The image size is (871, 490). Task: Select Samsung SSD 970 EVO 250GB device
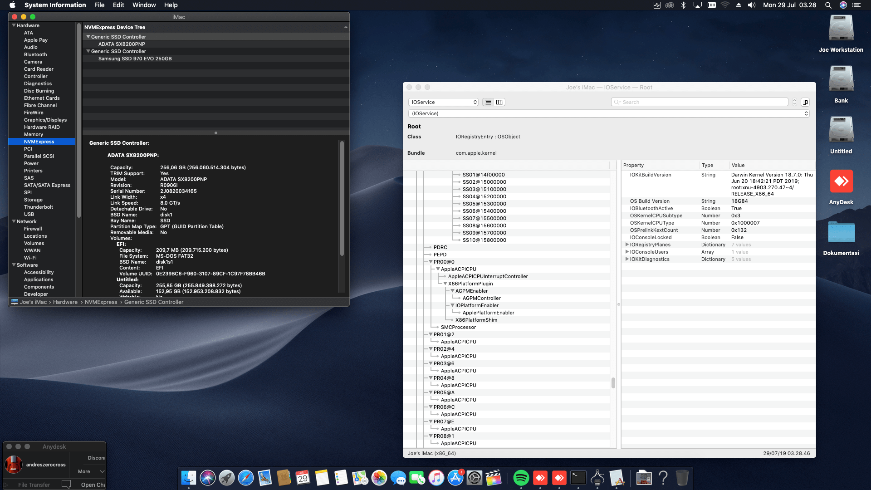coord(135,59)
